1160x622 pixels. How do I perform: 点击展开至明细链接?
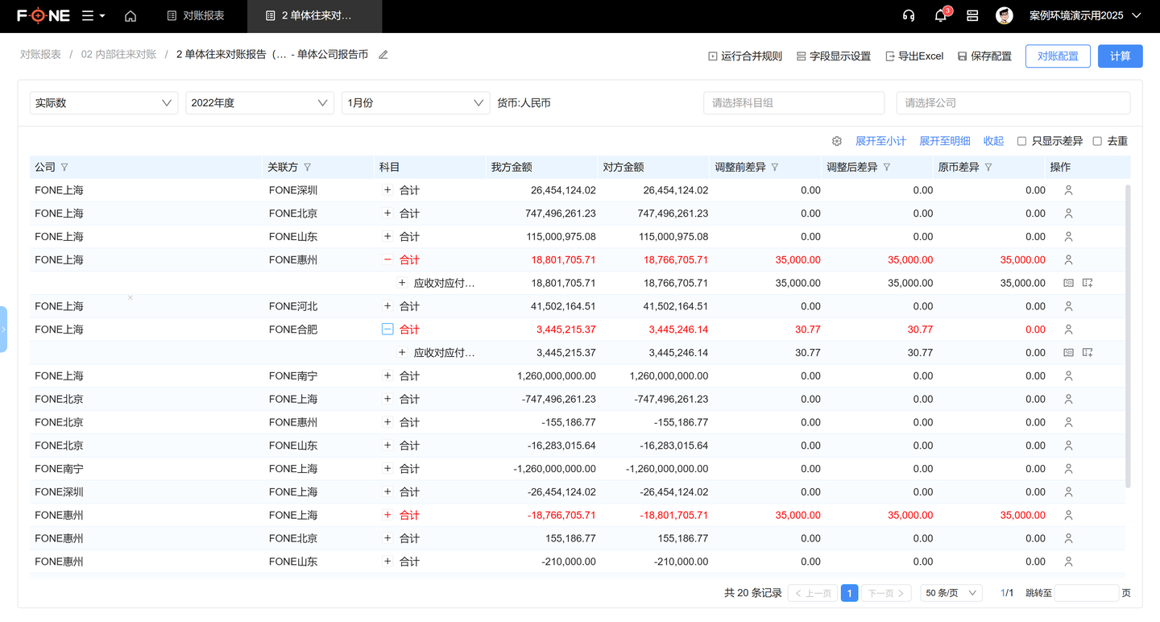tap(944, 140)
